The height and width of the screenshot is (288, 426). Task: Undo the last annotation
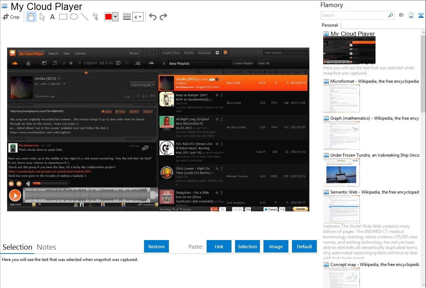pyautogui.click(x=153, y=17)
